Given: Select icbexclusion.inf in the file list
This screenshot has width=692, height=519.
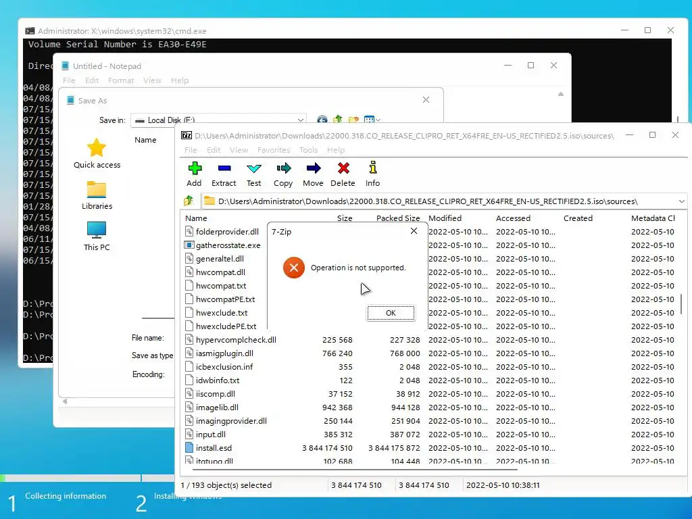Looking at the screenshot, I should tap(224, 367).
